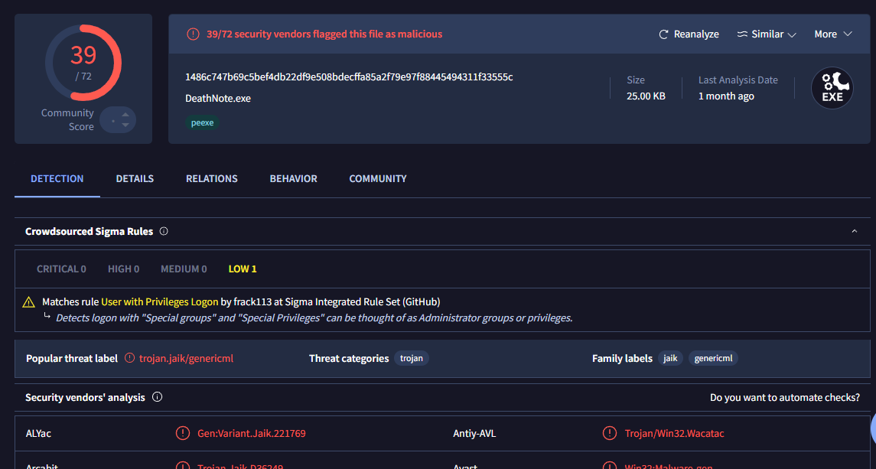
Task: Vote down on the Community Score
Action: (x=125, y=125)
